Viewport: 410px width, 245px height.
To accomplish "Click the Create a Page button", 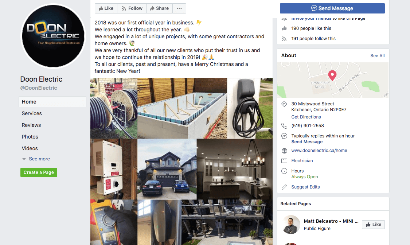I will 39,172.
